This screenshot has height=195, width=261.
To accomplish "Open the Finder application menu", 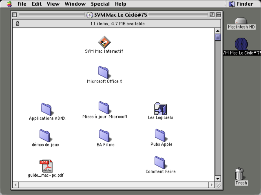I will 241,4.
